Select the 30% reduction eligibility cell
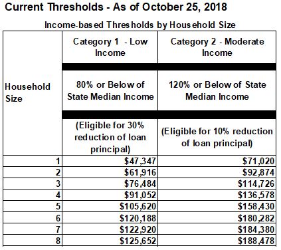 [x=110, y=137]
